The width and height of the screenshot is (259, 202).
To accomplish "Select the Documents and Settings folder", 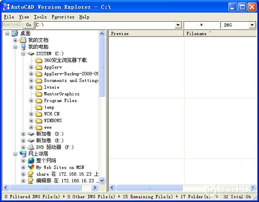I will (71, 80).
